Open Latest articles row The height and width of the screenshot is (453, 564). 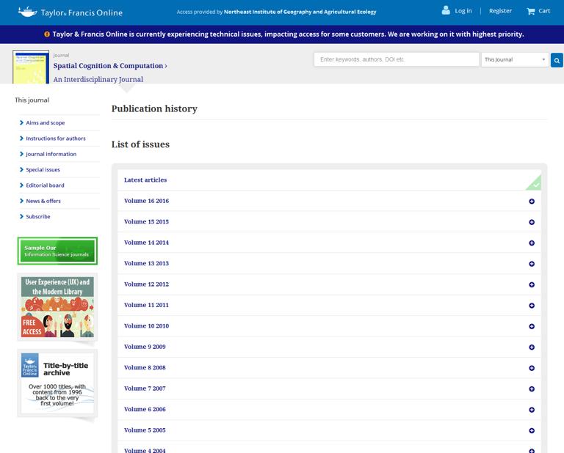pyautogui.click(x=145, y=180)
